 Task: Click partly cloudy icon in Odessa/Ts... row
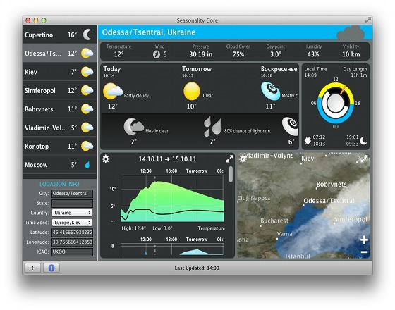pyautogui.click(x=87, y=53)
